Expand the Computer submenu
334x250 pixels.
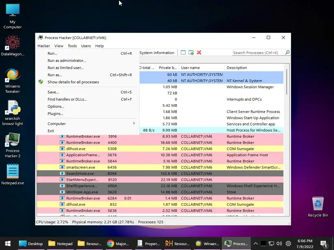tap(87, 123)
